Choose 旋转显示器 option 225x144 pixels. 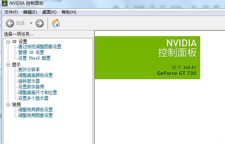click(29, 81)
